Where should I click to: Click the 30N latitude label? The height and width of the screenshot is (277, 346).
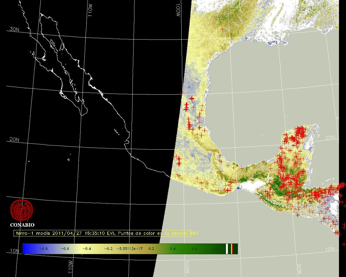(x=14, y=29)
